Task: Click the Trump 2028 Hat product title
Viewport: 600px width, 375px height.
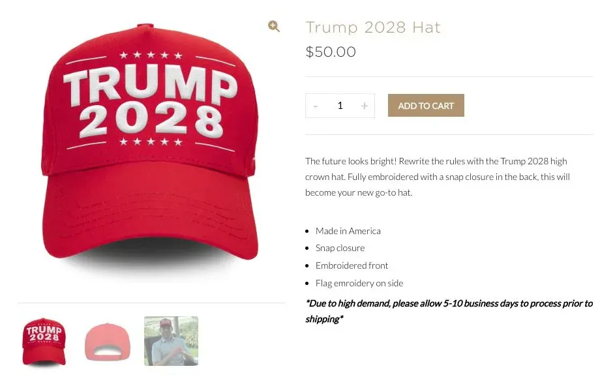Action: click(x=373, y=27)
